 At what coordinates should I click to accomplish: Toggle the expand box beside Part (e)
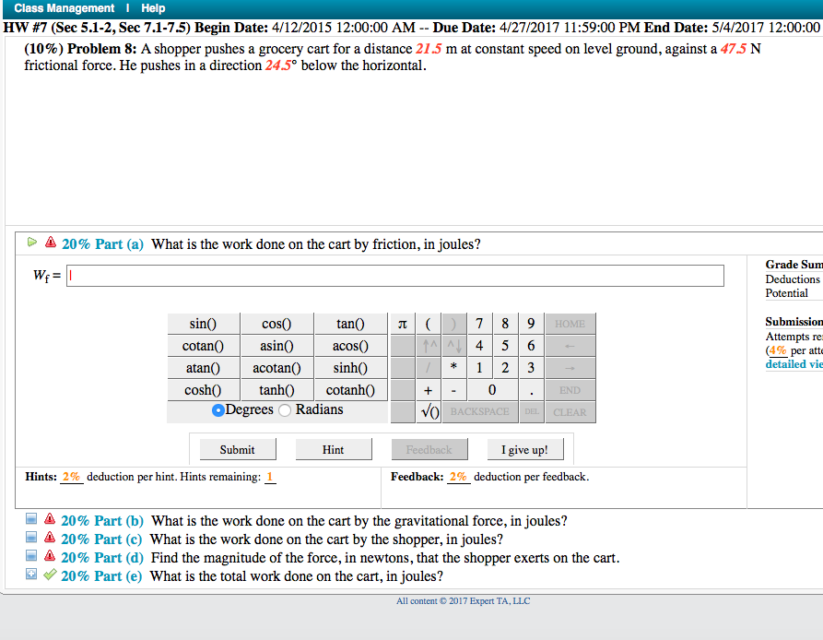[30, 574]
